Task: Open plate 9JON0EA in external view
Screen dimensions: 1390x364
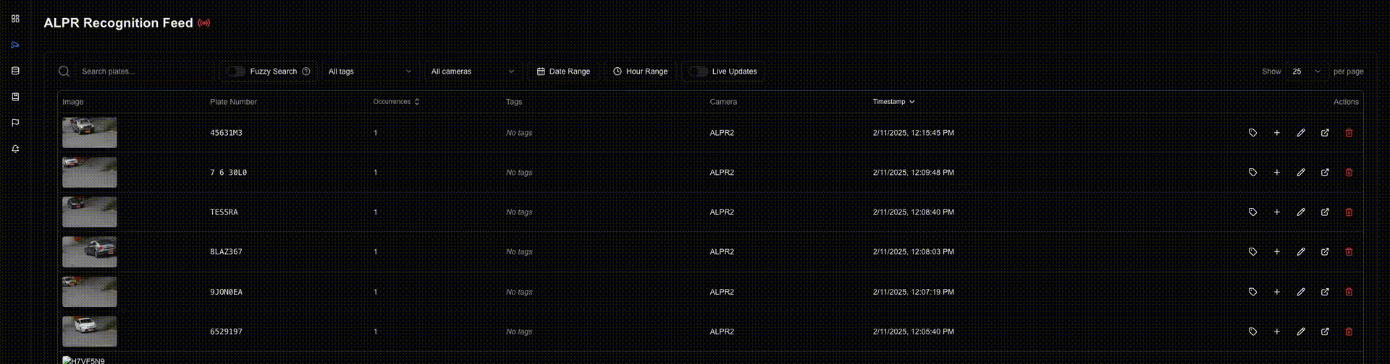Action: click(x=1325, y=292)
